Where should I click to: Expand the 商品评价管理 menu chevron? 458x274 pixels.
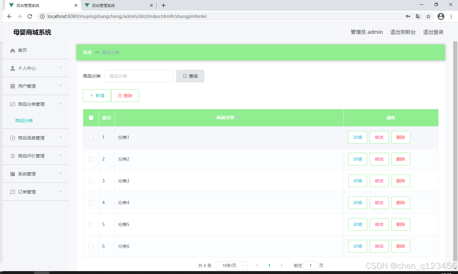[x=61, y=155]
